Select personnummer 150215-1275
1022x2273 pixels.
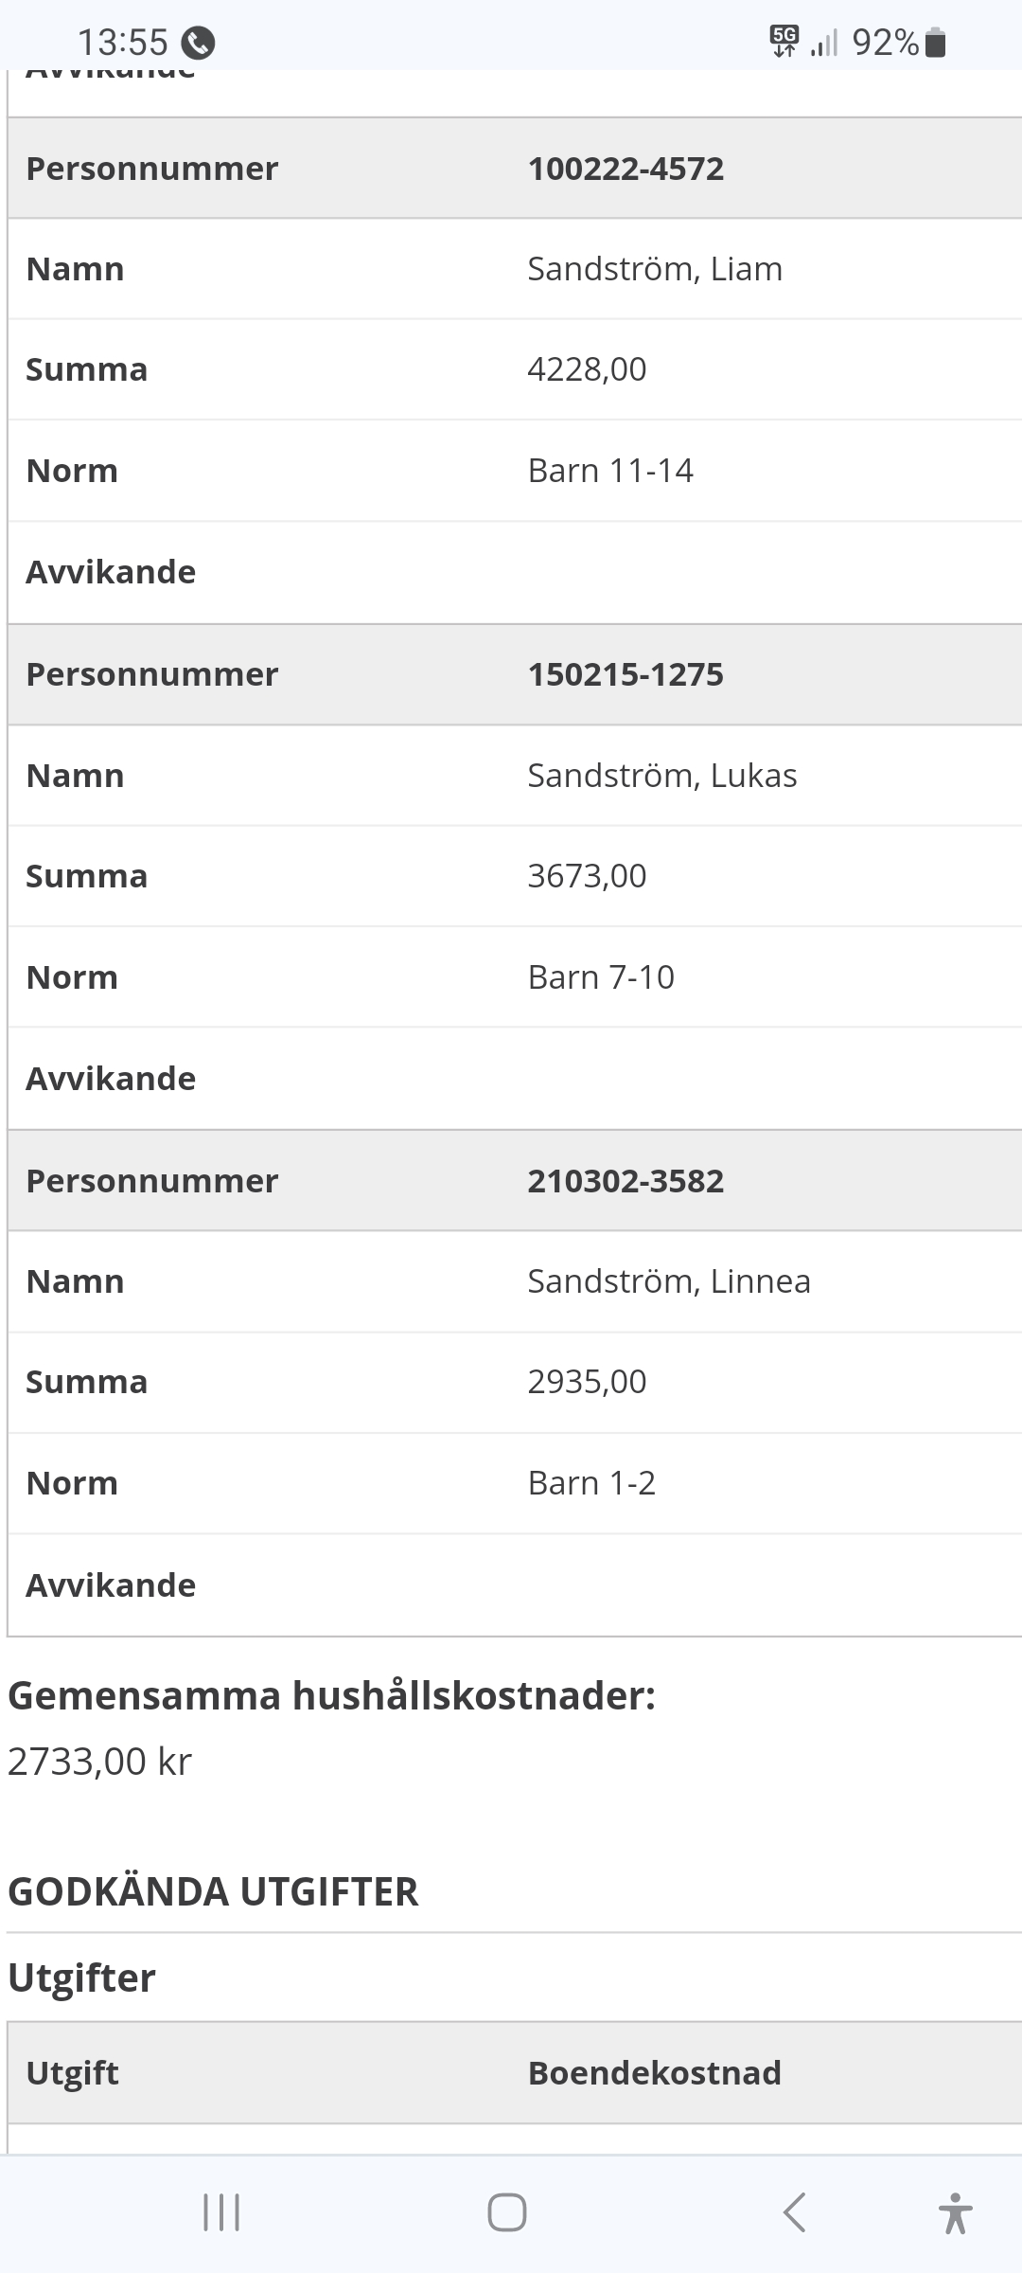click(626, 674)
